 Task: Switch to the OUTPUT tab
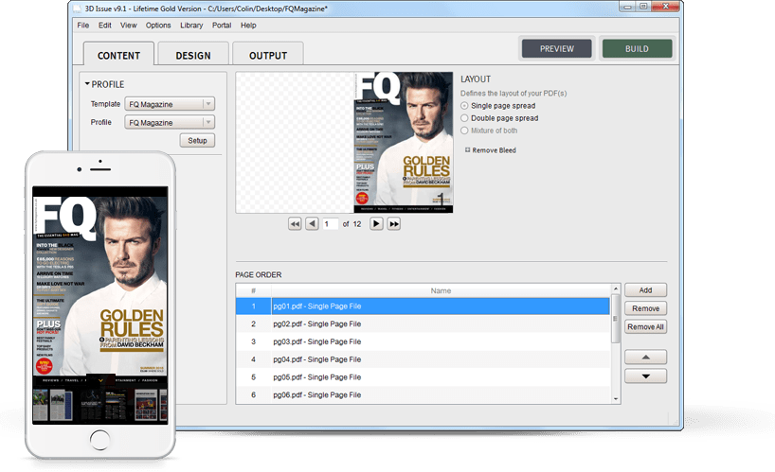(268, 54)
